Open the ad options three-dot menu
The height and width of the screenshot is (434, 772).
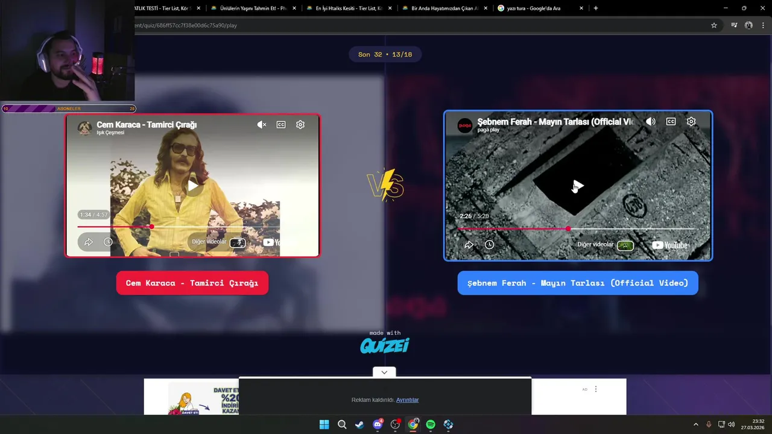click(595, 389)
